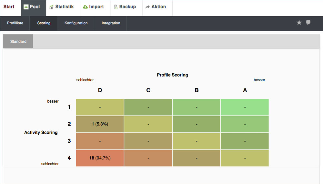Select the C1 scoring matrix cell
This screenshot has width=323, height=184.
click(148, 107)
